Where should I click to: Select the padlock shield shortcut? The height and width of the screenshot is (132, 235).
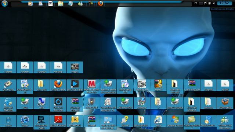click(x=91, y=103)
